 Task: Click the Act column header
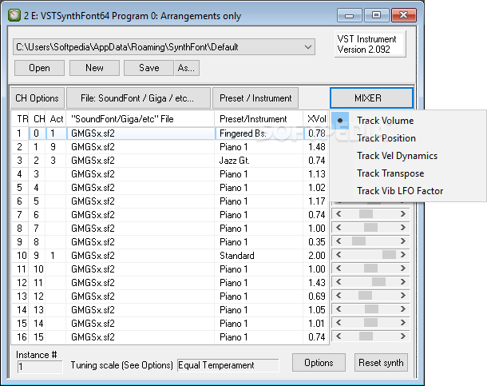pyautogui.click(x=56, y=119)
